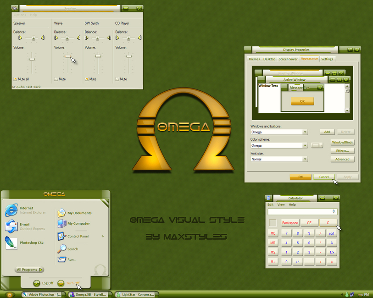Toggle Mute checkbox for Wave

[56, 79]
